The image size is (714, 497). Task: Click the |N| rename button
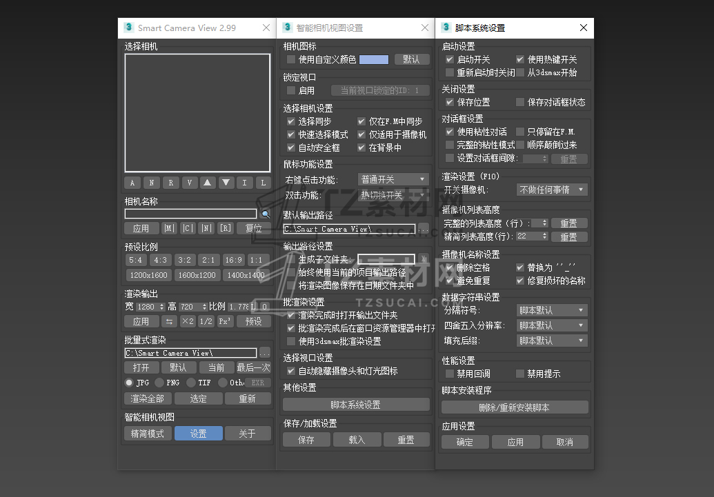click(207, 228)
